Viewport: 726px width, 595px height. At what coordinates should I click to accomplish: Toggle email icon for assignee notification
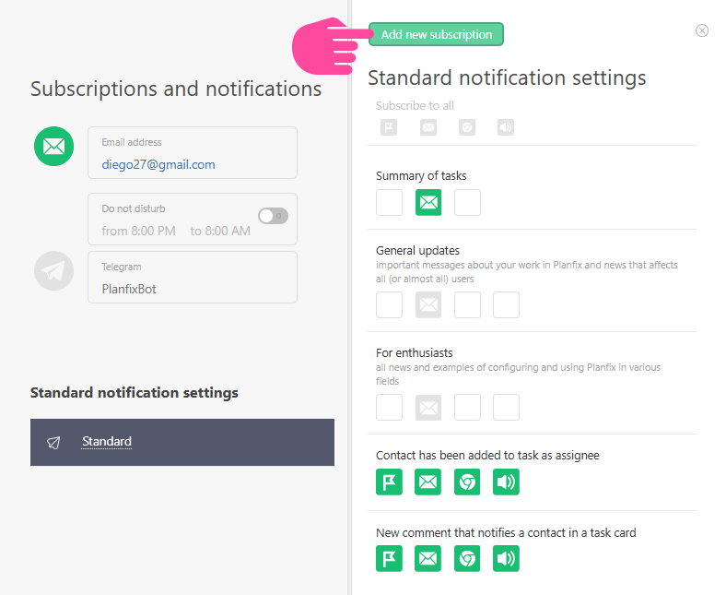click(x=428, y=482)
